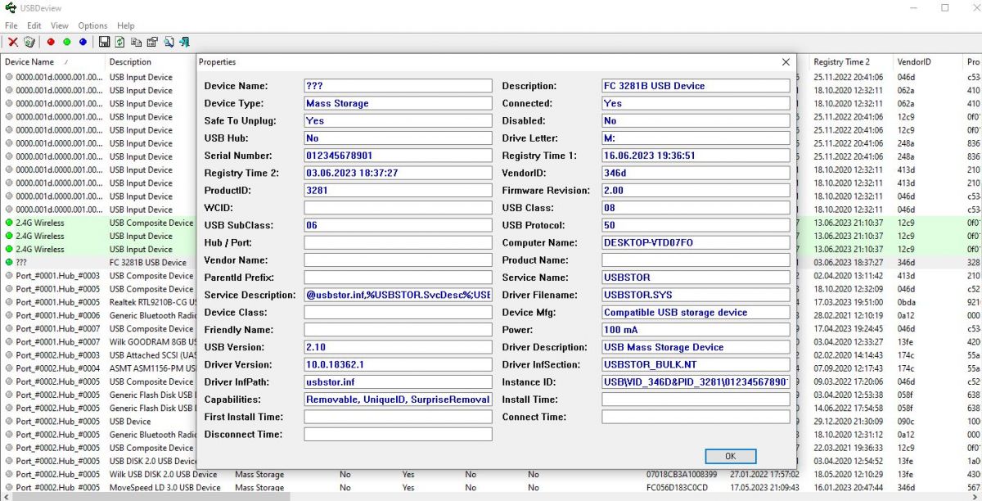Select the Wilk USB DISK 2.0 USB Device row

[x=491, y=474]
